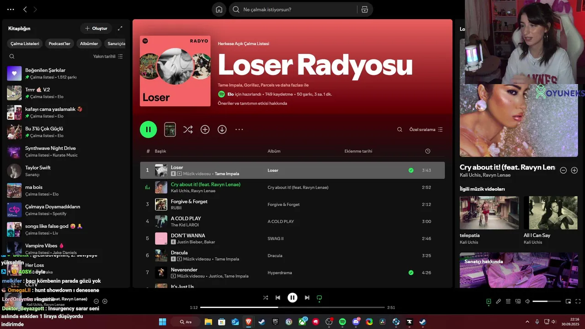585x329 pixels.
Task: Open the Yakın tarihli sorting dropdown in the library
Action: tap(108, 57)
